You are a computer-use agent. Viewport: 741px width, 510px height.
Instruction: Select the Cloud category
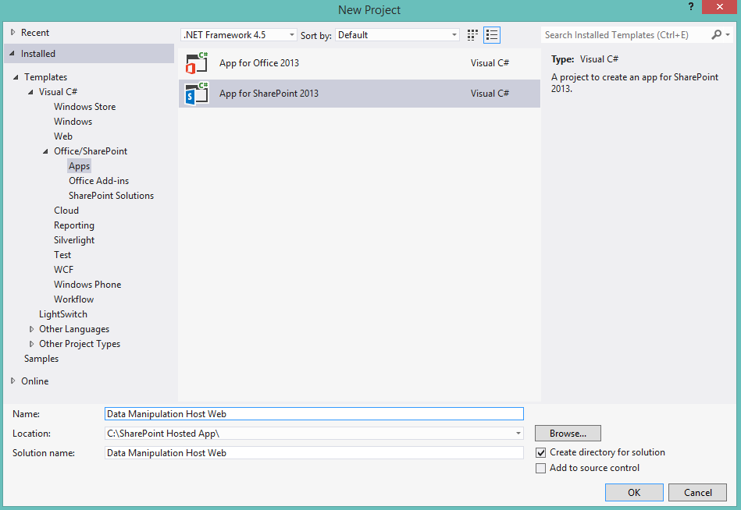[x=66, y=211]
